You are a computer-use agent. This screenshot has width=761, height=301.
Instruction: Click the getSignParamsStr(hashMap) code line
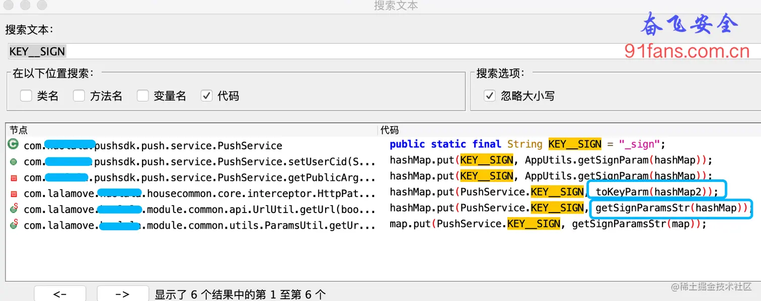tap(570, 208)
